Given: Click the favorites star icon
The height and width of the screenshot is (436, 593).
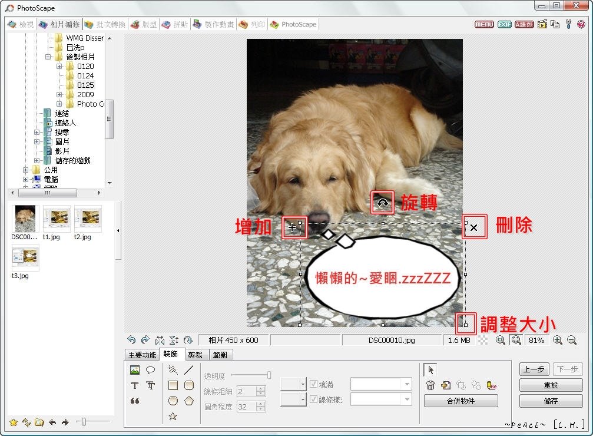Looking at the screenshot, I should [13, 422].
